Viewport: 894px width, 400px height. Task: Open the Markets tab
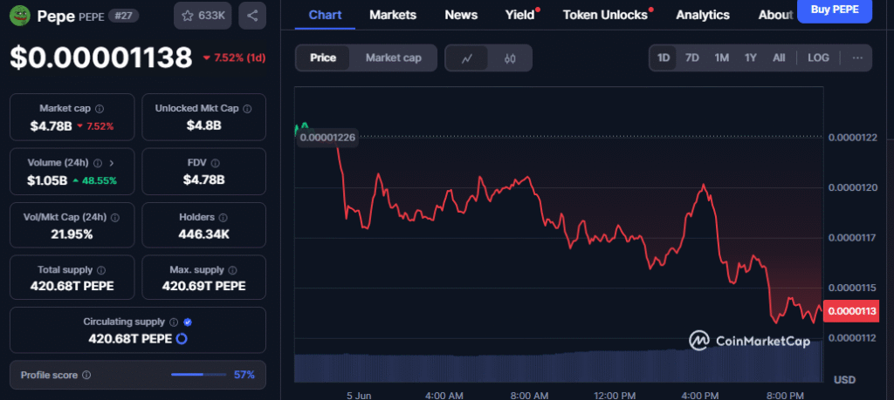tap(393, 16)
